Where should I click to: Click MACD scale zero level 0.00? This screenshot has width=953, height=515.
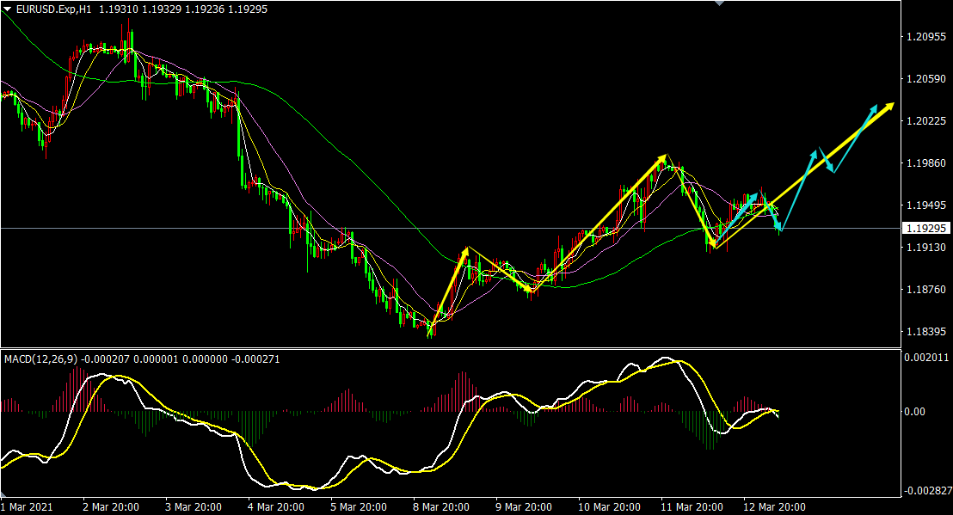pyautogui.click(x=914, y=412)
